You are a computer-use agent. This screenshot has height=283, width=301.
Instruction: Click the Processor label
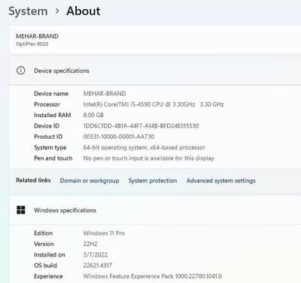pyautogui.click(x=47, y=104)
